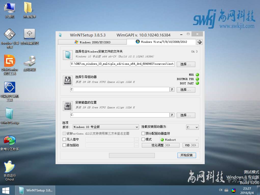
Task: Click the F format button beside boot drive
Action: (172, 89)
